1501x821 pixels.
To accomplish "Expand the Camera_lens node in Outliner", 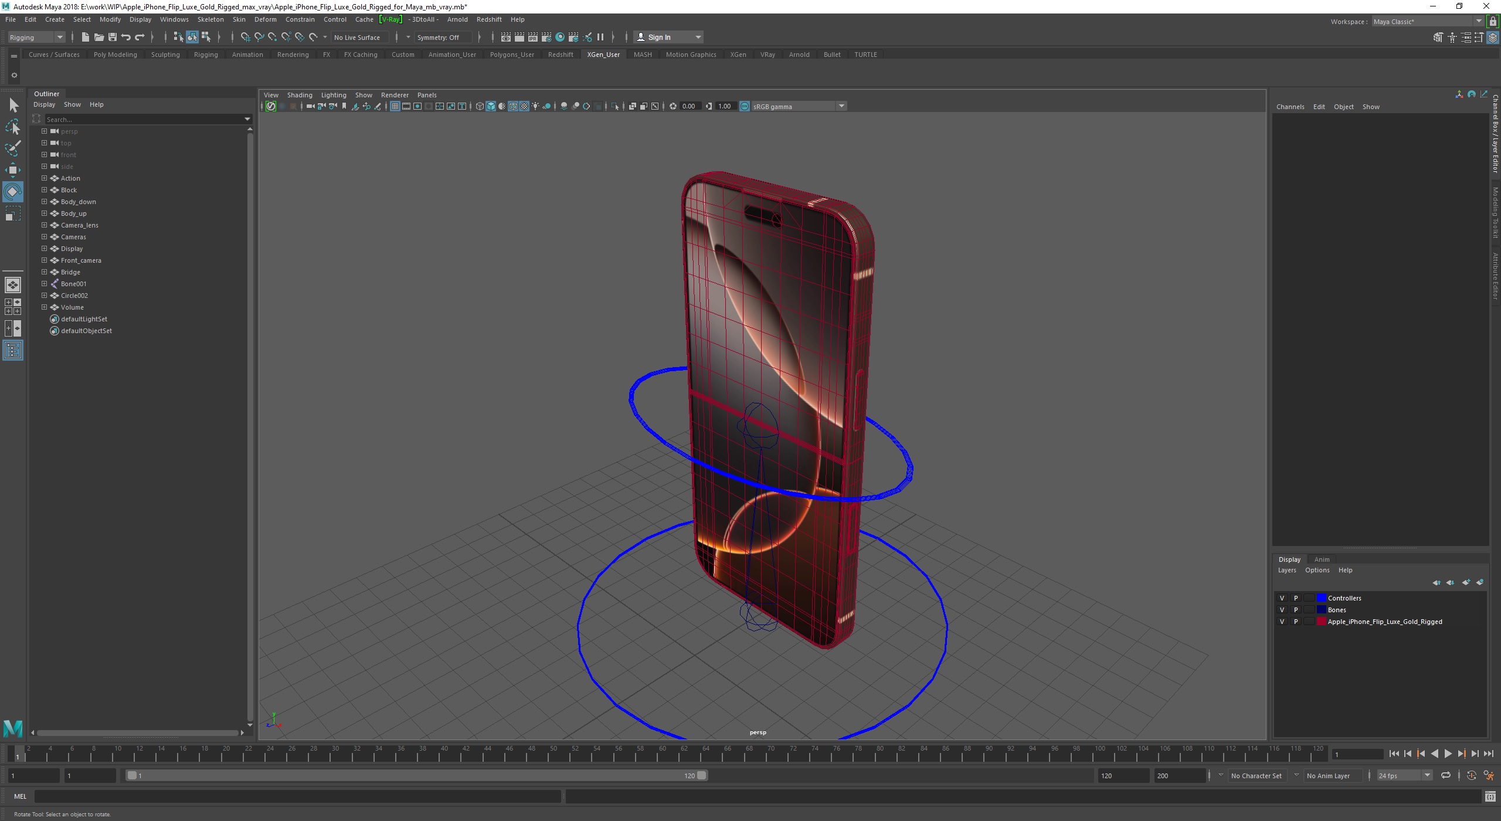I will pyautogui.click(x=44, y=225).
